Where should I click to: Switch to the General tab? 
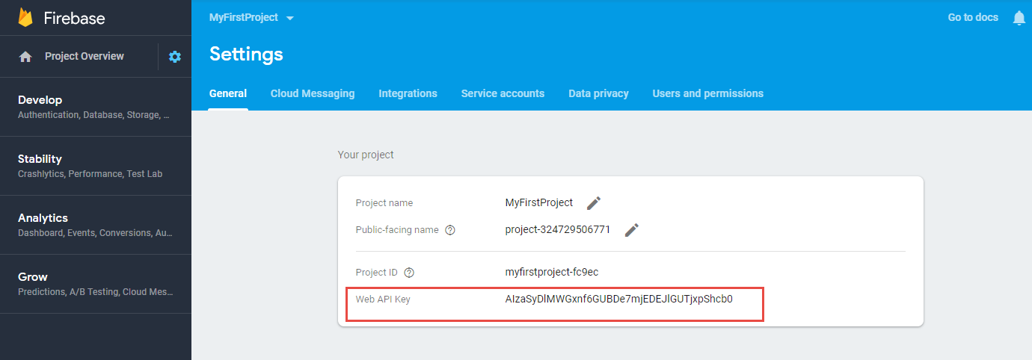[x=228, y=93]
